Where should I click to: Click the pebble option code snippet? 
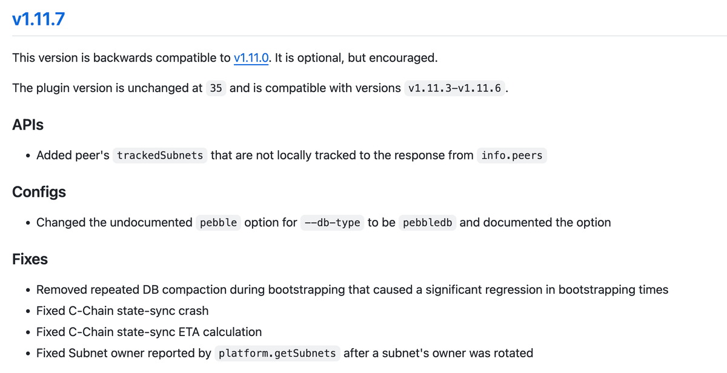tap(218, 223)
